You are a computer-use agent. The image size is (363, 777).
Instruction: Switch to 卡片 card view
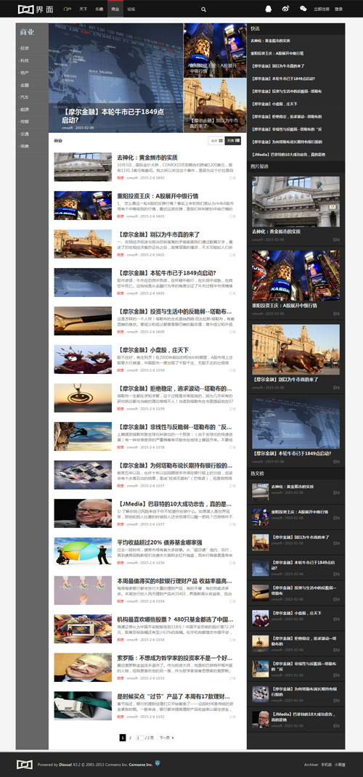click(x=216, y=141)
